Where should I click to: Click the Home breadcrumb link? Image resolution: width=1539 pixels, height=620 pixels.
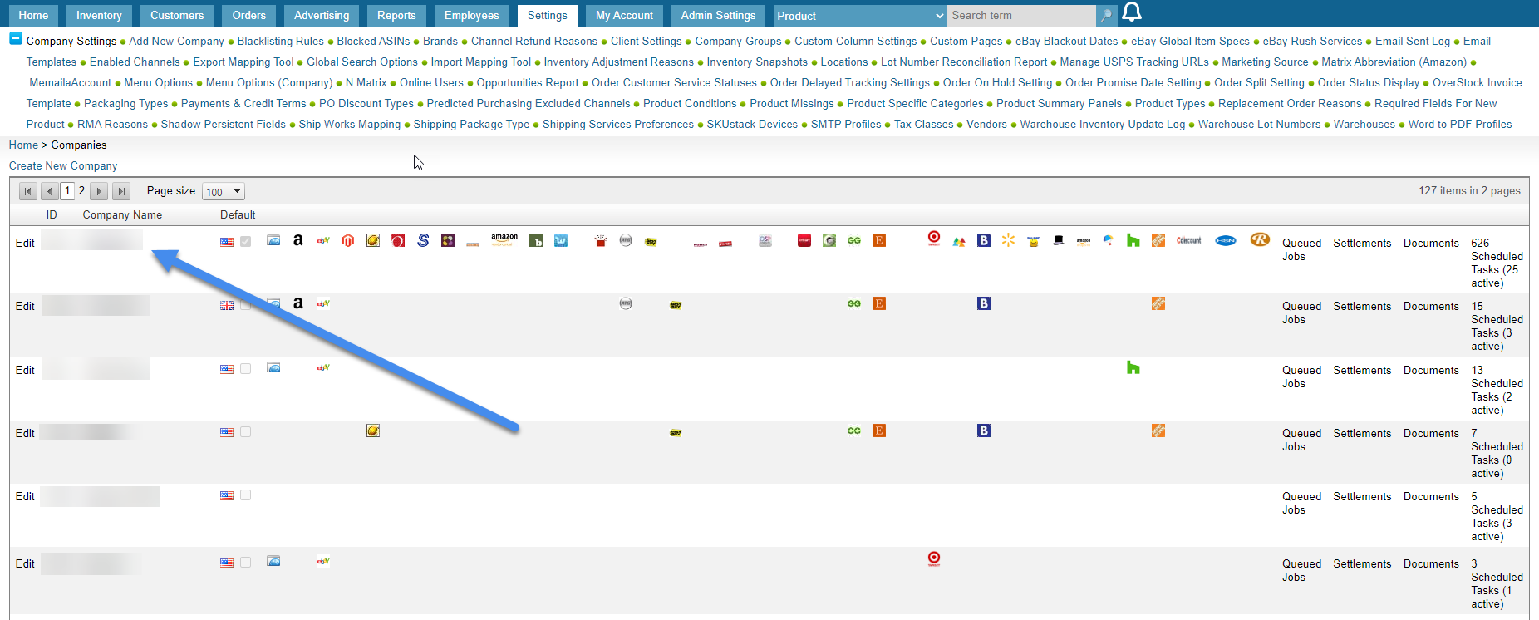tap(23, 145)
